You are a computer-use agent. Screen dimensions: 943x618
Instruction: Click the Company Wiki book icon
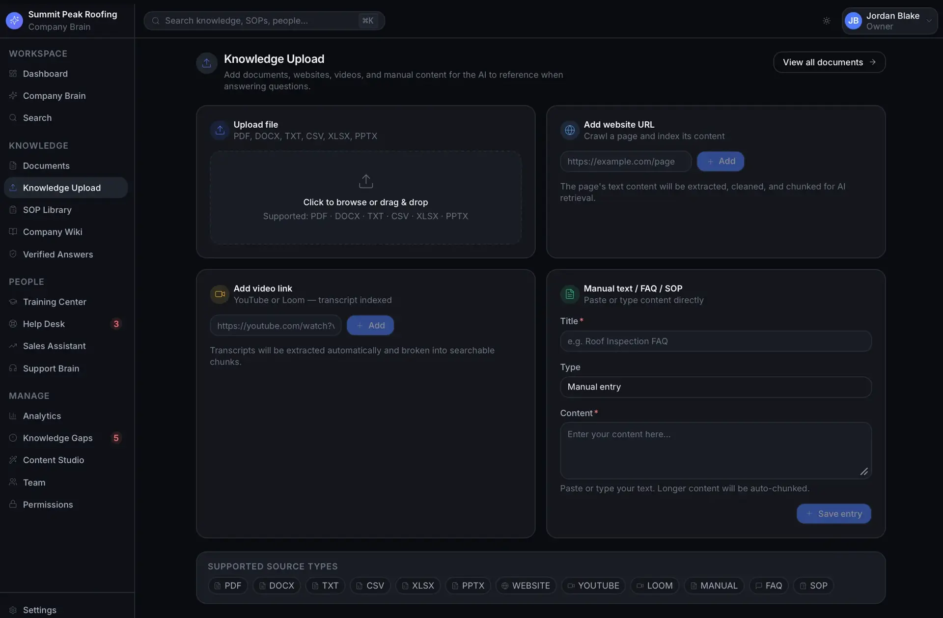click(x=13, y=232)
